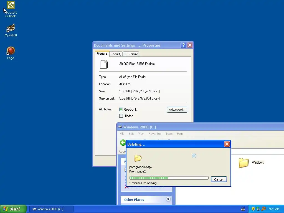This screenshot has height=213, width=284.
Task: Click the Size on disk value 5.53 GB
Action: point(140,98)
